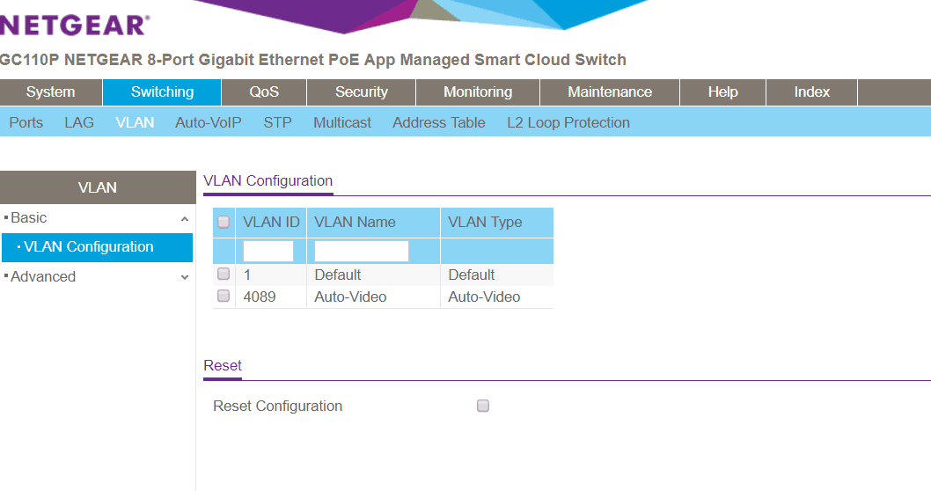The height and width of the screenshot is (491, 931).
Task: Tick the VLAN 4089 Auto-Video checkbox
Action: click(x=224, y=297)
